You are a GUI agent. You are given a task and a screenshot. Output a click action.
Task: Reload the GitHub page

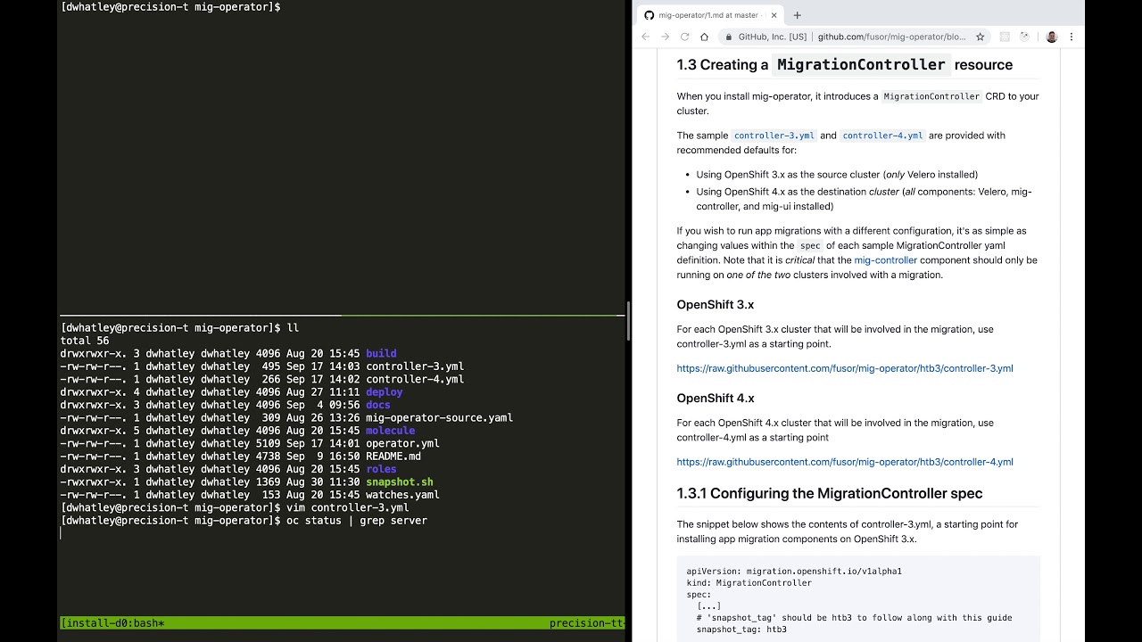click(685, 37)
